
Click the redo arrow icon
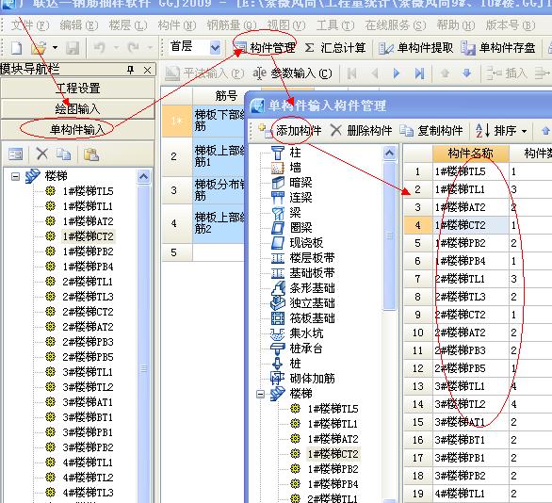coord(133,47)
